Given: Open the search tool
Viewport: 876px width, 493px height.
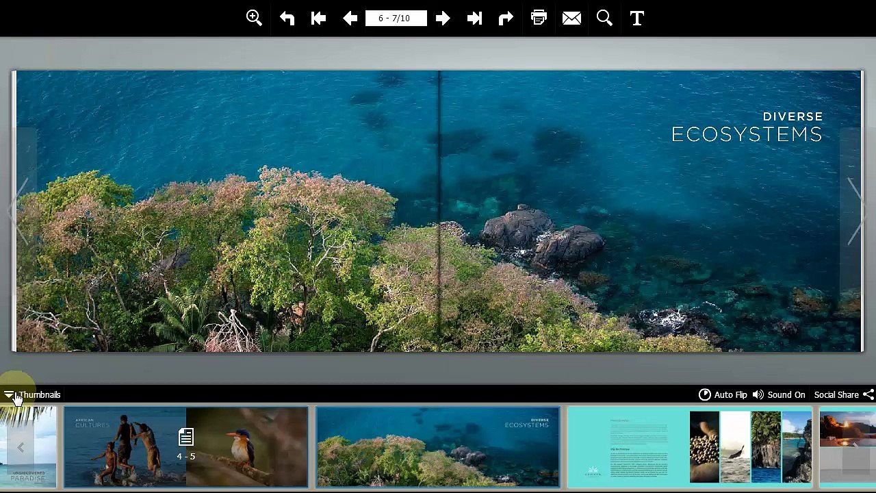Looking at the screenshot, I should point(604,18).
